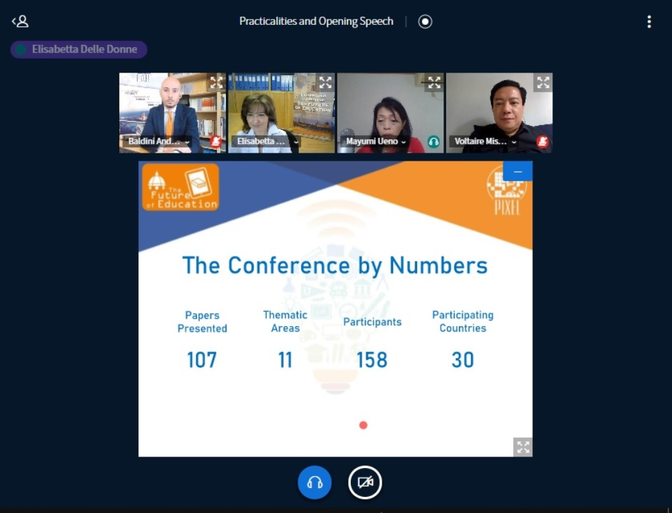Toggle the user list panel icon
The image size is (672, 513).
pyautogui.click(x=20, y=22)
